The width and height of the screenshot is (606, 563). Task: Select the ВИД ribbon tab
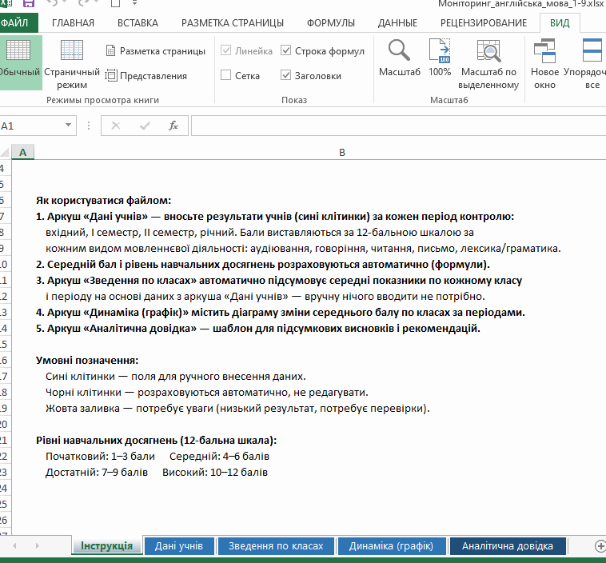coord(560,23)
